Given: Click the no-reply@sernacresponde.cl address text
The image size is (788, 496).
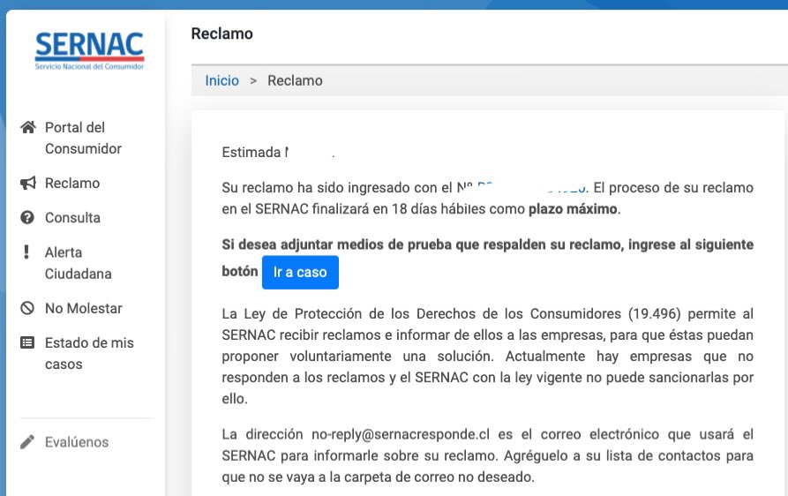Looking at the screenshot, I should (401, 434).
